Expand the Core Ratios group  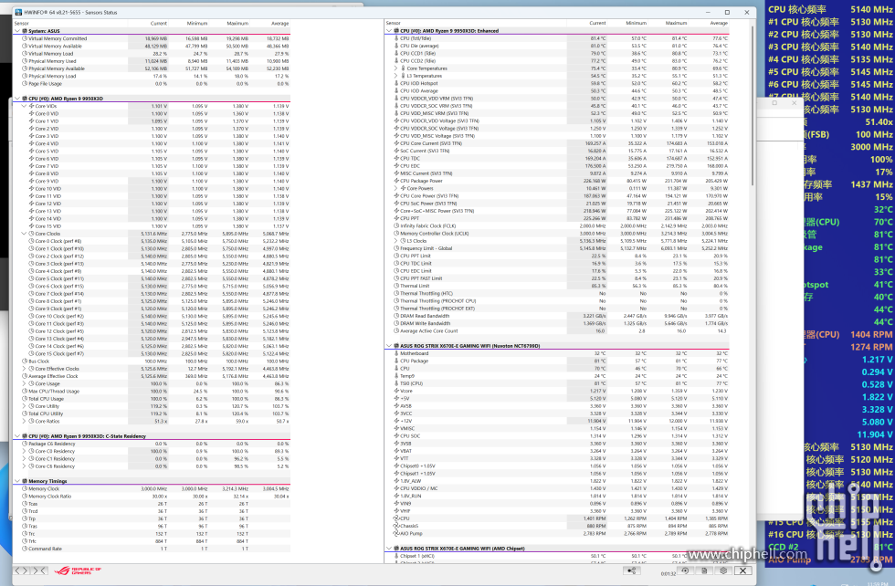pyautogui.click(x=24, y=421)
